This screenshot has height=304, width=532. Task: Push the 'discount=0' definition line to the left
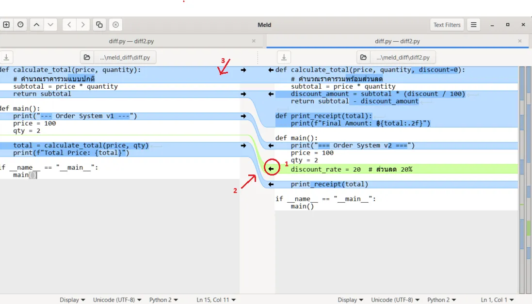[271, 70]
